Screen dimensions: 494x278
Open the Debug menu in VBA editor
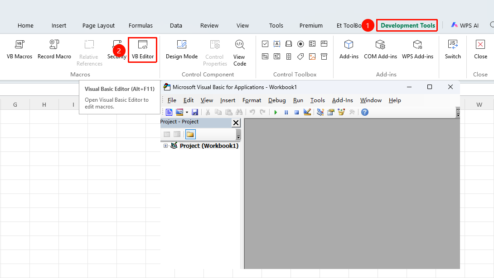pos(277,100)
